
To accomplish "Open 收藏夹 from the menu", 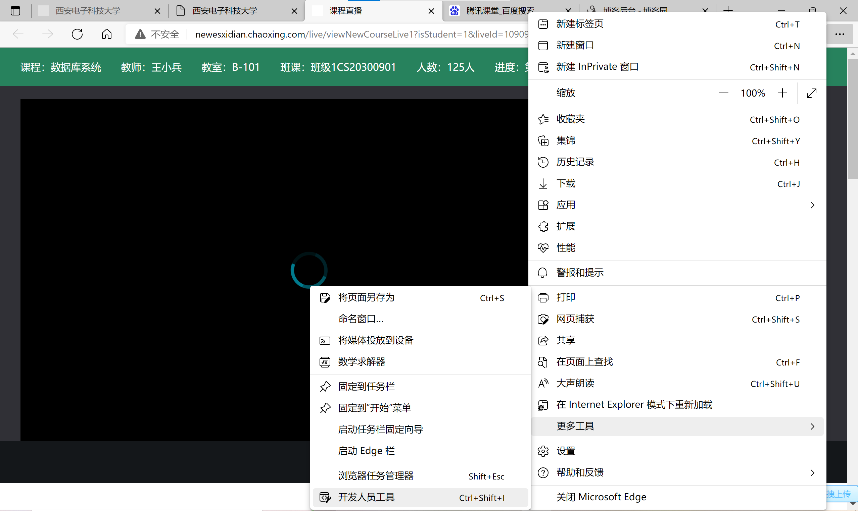I will coord(571,119).
